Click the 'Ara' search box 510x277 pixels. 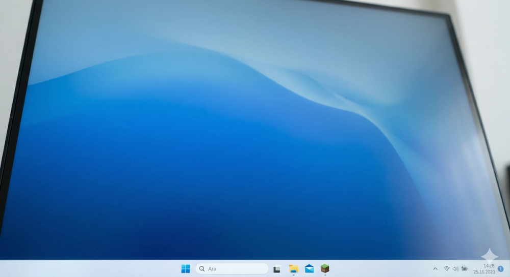coord(232,268)
